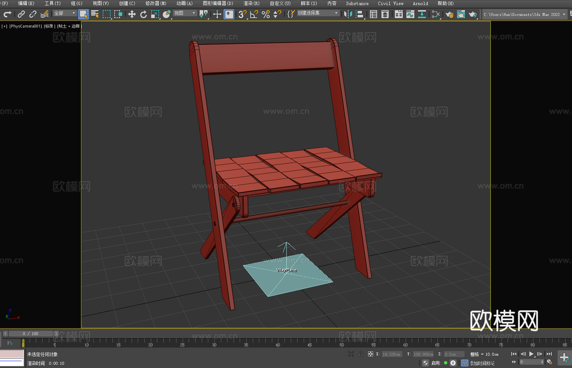Open Mini Curve Editor toggle icon

[x=10, y=343]
